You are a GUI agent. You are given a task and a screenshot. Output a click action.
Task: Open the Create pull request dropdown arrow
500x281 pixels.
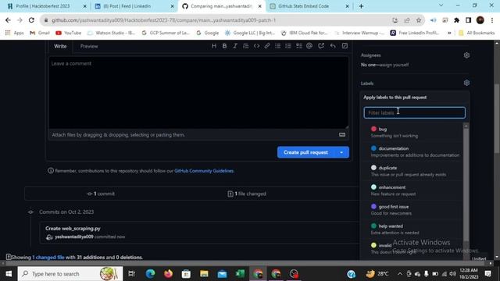tap(341, 152)
